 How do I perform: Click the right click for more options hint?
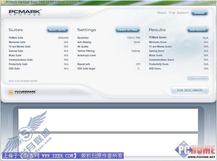coord(23,81)
